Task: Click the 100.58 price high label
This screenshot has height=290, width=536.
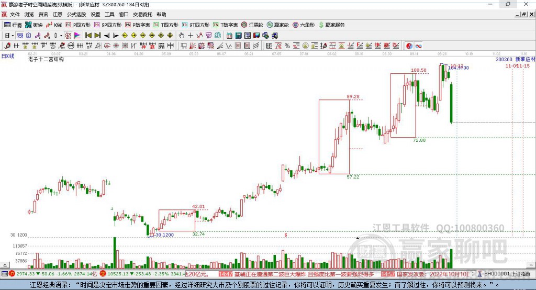Action: [419, 70]
